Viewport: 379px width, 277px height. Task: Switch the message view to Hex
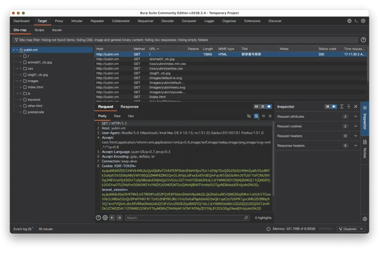pyautogui.click(x=131, y=116)
